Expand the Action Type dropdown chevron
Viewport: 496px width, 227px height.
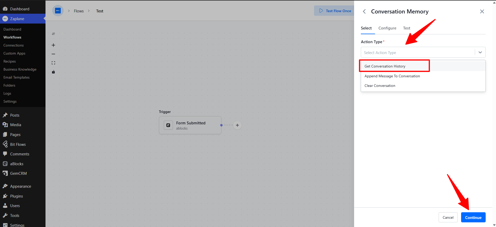[480, 52]
